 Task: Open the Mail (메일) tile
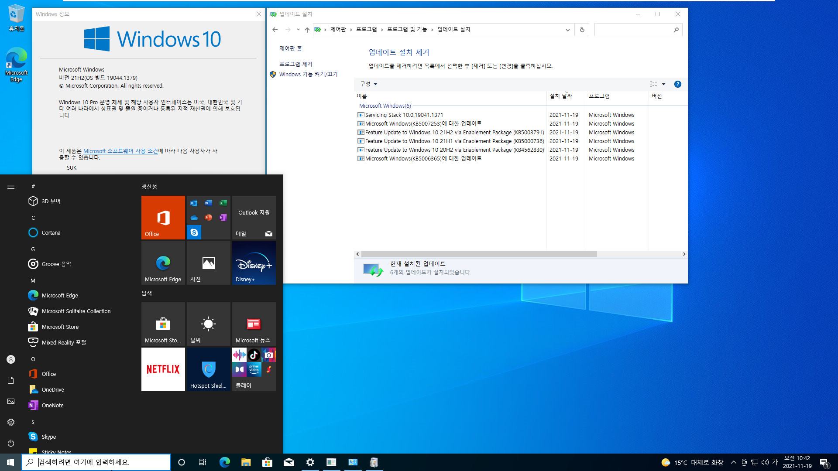(254, 217)
